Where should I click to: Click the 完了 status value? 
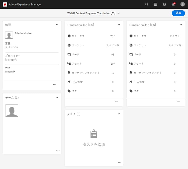113,36
